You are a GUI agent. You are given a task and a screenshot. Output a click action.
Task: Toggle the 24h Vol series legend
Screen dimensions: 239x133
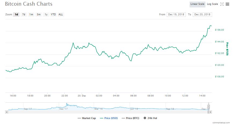(x=150, y=118)
